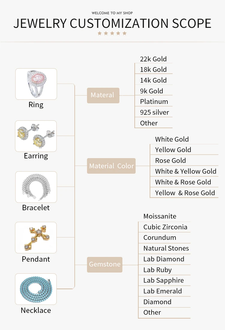
Task: Click the 925 silver entry
Action: tap(154, 112)
